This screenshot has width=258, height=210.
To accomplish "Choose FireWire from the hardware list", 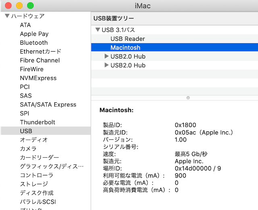I will [x=32, y=69].
